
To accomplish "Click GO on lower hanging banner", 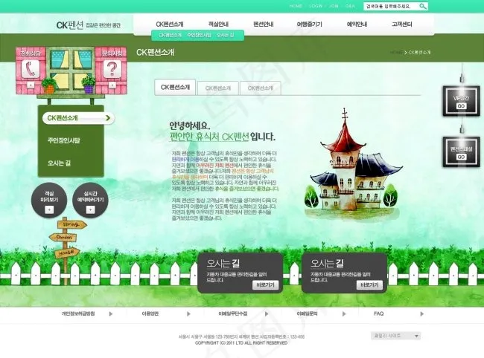I will point(461,157).
